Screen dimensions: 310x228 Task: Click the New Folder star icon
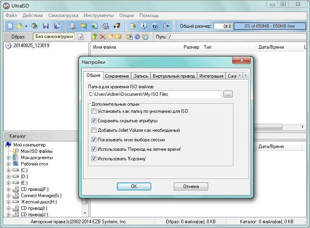(111, 37)
